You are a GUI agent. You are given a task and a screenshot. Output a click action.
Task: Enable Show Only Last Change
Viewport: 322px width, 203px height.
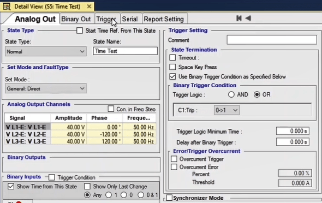87,187
